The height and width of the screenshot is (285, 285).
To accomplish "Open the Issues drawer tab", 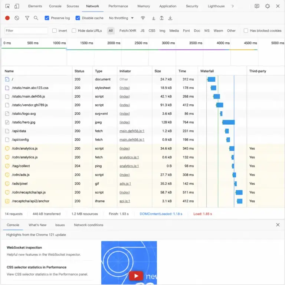I will click(x=60, y=225).
